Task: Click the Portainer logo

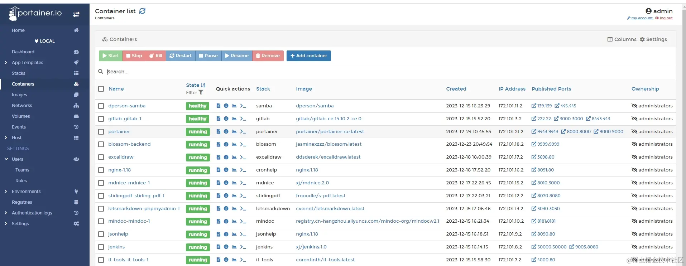Action: (35, 13)
